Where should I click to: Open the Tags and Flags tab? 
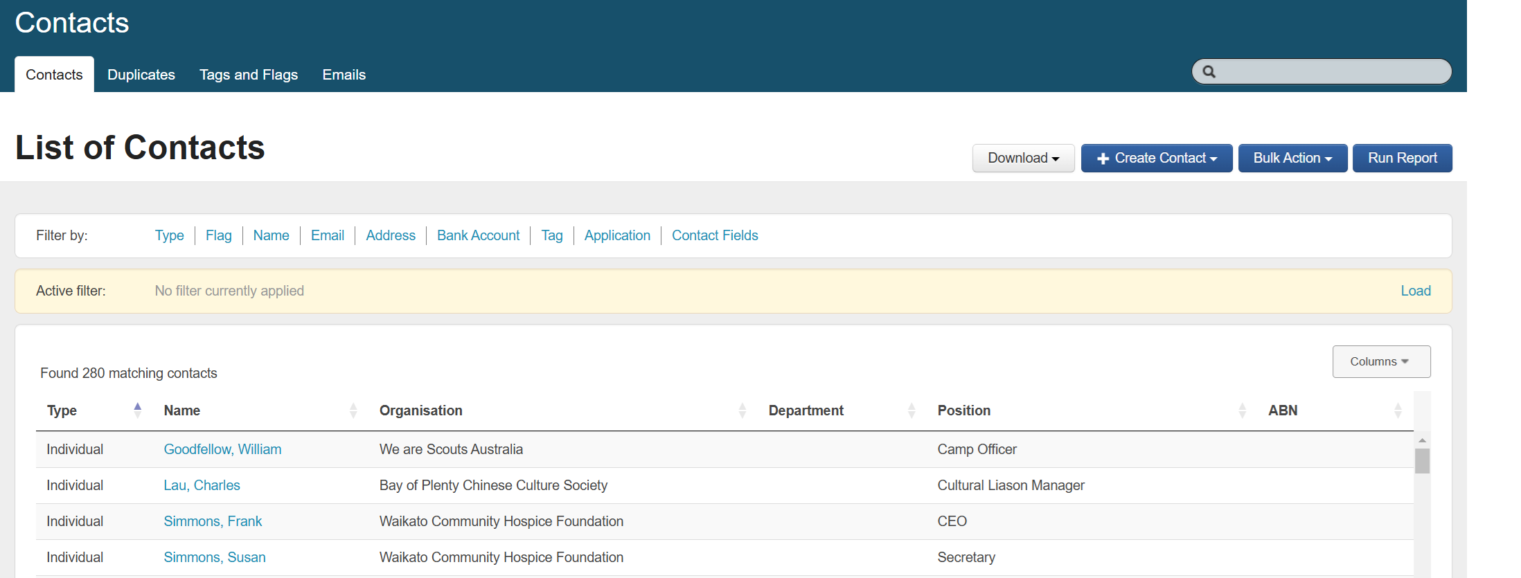click(x=249, y=75)
